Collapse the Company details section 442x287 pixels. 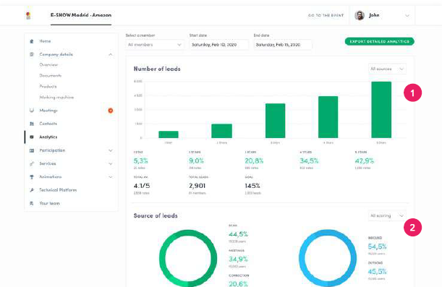[x=111, y=54]
